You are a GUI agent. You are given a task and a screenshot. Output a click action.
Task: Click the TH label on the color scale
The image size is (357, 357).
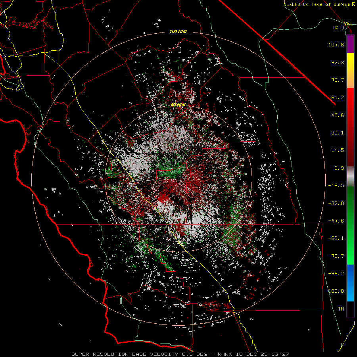(x=341, y=309)
